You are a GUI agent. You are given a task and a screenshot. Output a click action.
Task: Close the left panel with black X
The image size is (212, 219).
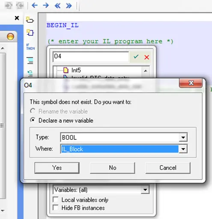(17, 18)
